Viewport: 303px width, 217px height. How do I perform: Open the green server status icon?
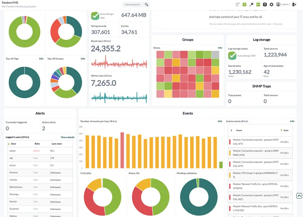point(258,4)
